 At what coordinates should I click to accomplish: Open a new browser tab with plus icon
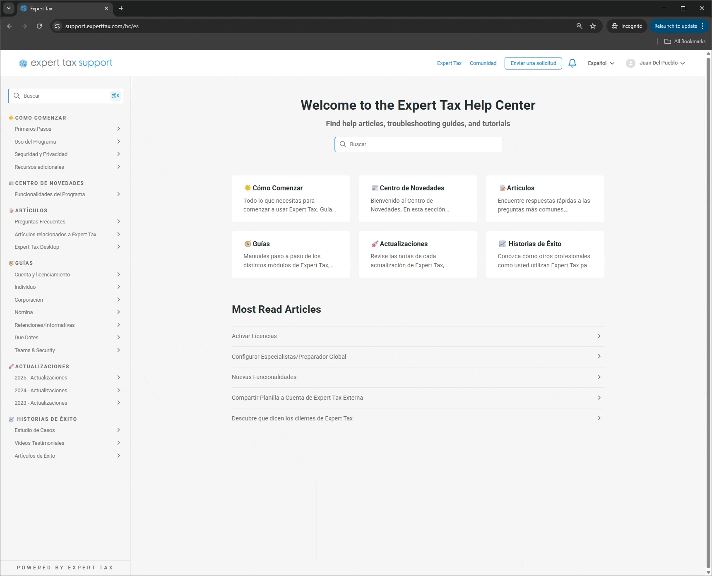121,8
